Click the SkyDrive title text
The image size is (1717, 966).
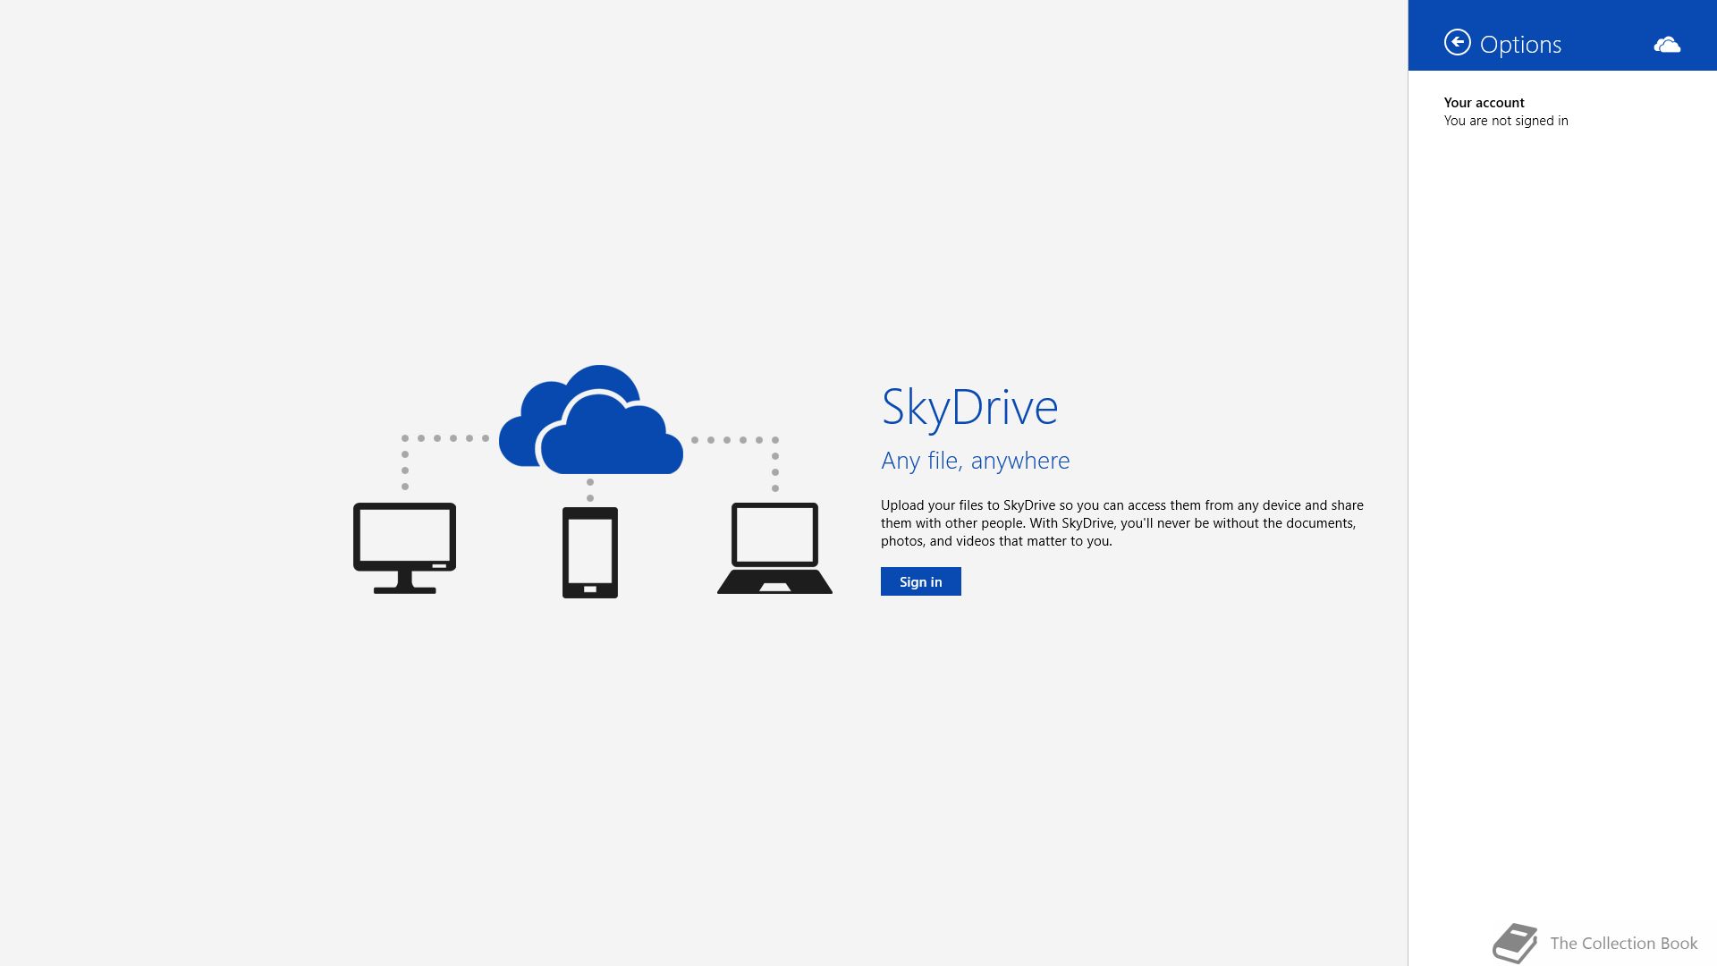point(969,407)
